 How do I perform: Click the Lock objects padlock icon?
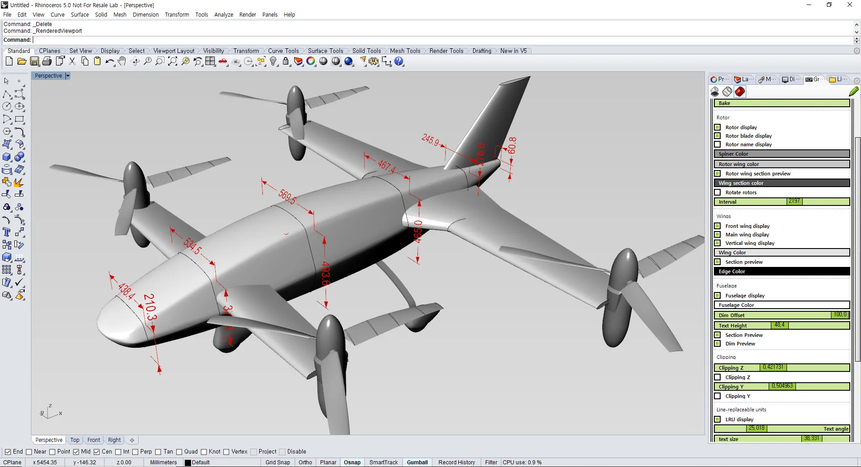pos(286,61)
